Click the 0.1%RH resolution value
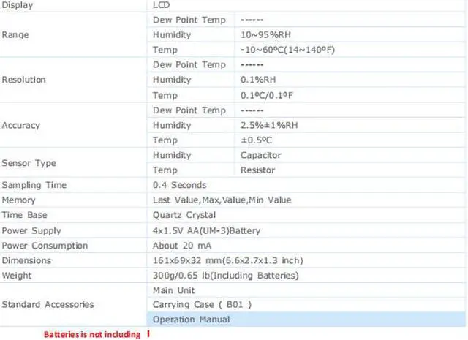The image size is (468, 340). coord(257,80)
